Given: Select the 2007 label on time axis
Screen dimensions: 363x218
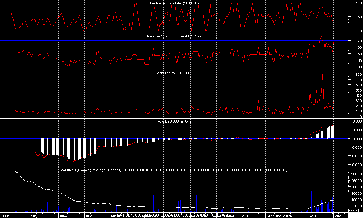Looking at the screenshot, I should 246,215.
